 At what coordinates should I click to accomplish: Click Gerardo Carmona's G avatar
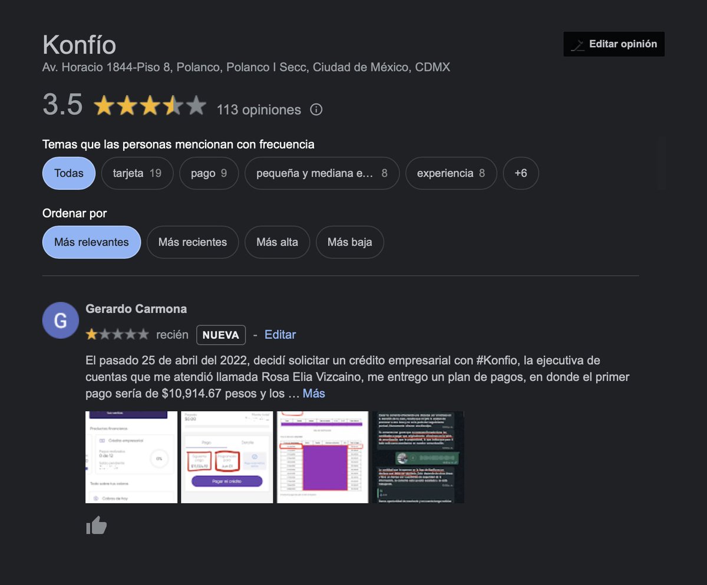click(x=61, y=320)
